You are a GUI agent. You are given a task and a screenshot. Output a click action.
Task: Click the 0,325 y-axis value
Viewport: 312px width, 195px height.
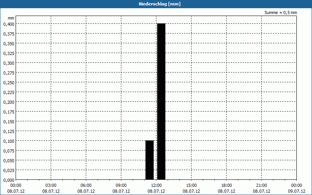9,53
